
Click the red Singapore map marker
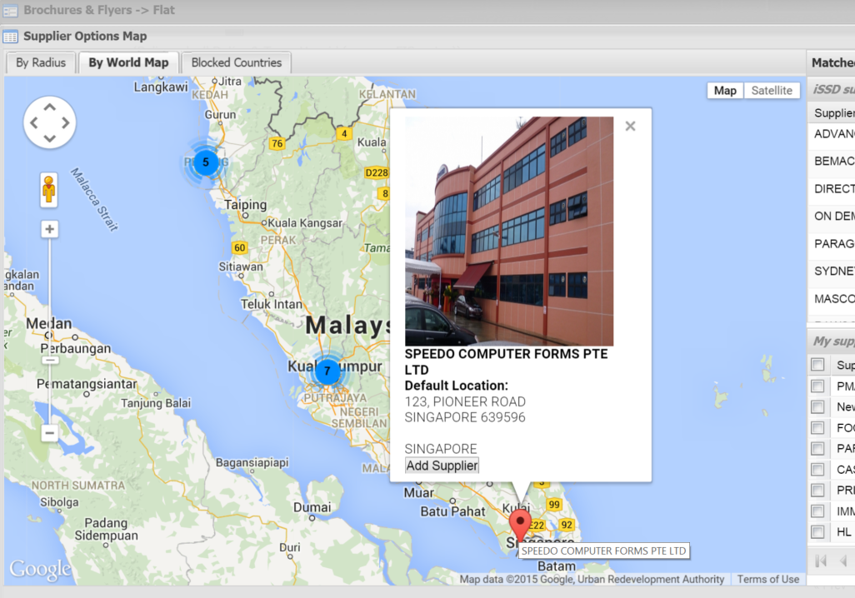point(521,526)
